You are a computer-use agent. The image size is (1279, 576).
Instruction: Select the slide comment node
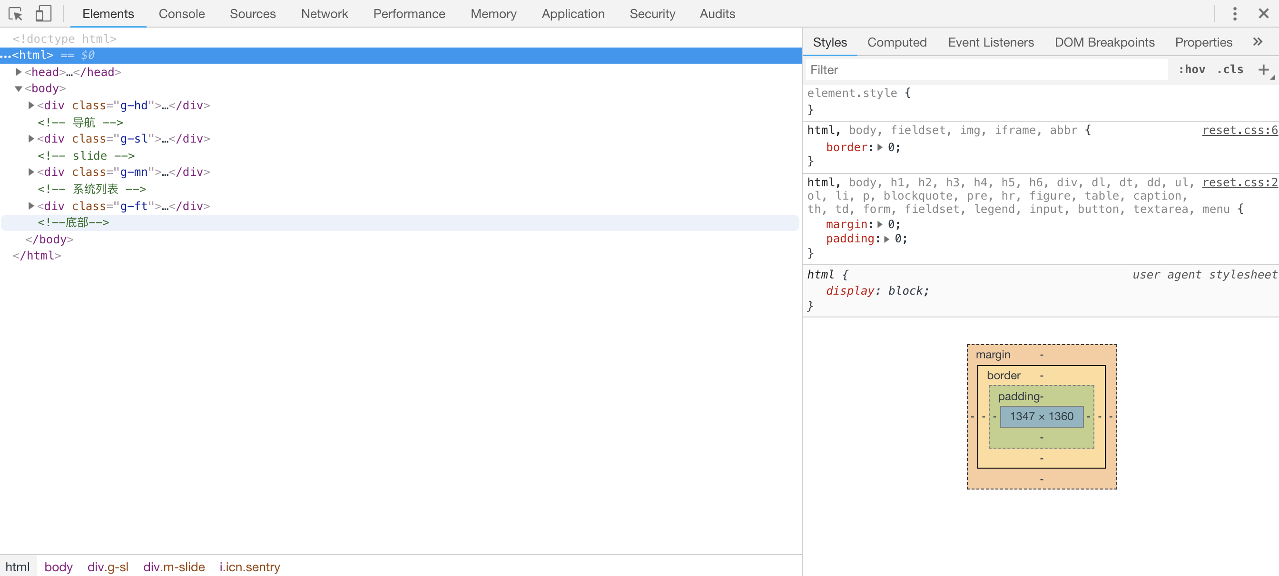point(86,156)
